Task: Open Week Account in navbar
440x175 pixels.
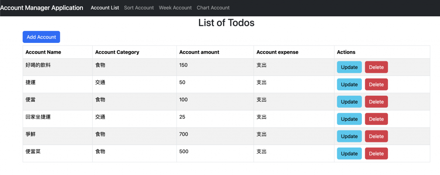Action: [x=175, y=8]
